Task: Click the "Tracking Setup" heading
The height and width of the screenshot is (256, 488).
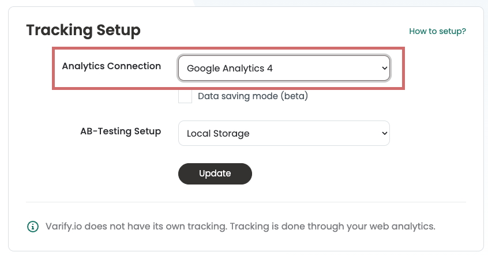Action: [x=84, y=30]
